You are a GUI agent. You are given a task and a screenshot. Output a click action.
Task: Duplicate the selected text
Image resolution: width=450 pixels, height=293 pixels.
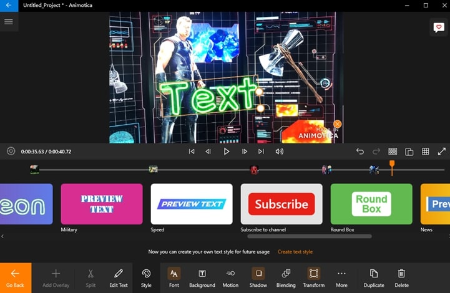coord(374,278)
